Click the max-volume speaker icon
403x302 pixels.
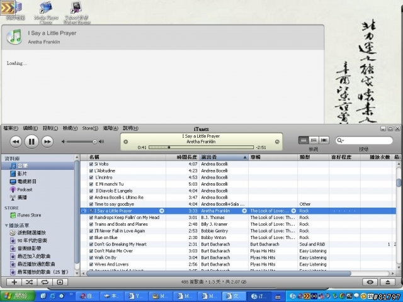101,142
